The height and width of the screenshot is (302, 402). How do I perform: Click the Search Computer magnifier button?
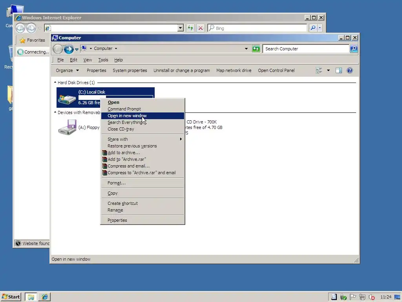tap(354, 48)
